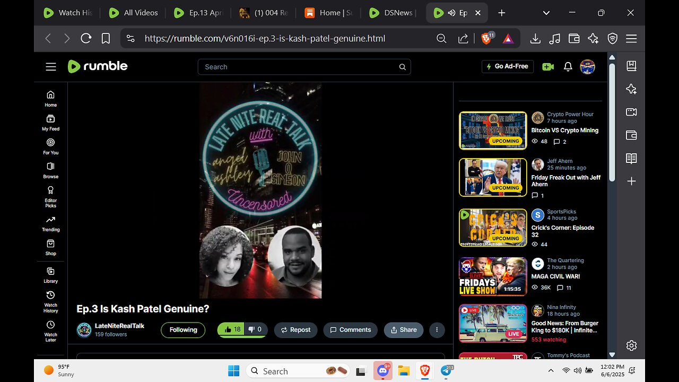Image resolution: width=679 pixels, height=382 pixels.
Task: Open Comments section
Action: [351, 329]
